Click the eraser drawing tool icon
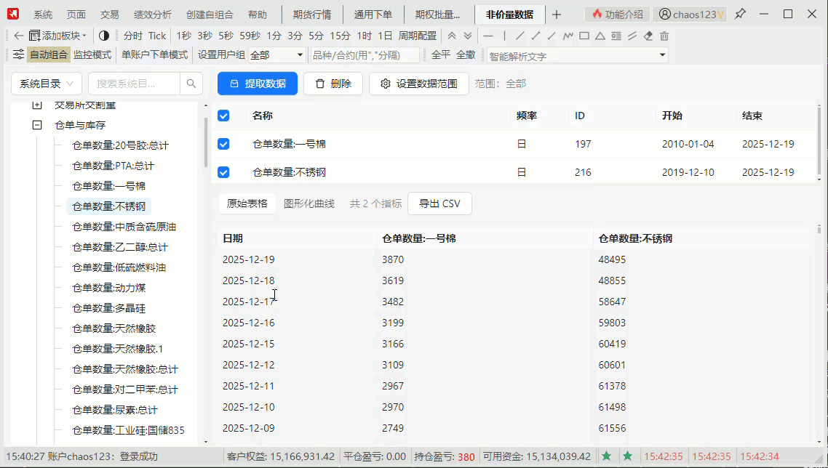 pos(648,36)
